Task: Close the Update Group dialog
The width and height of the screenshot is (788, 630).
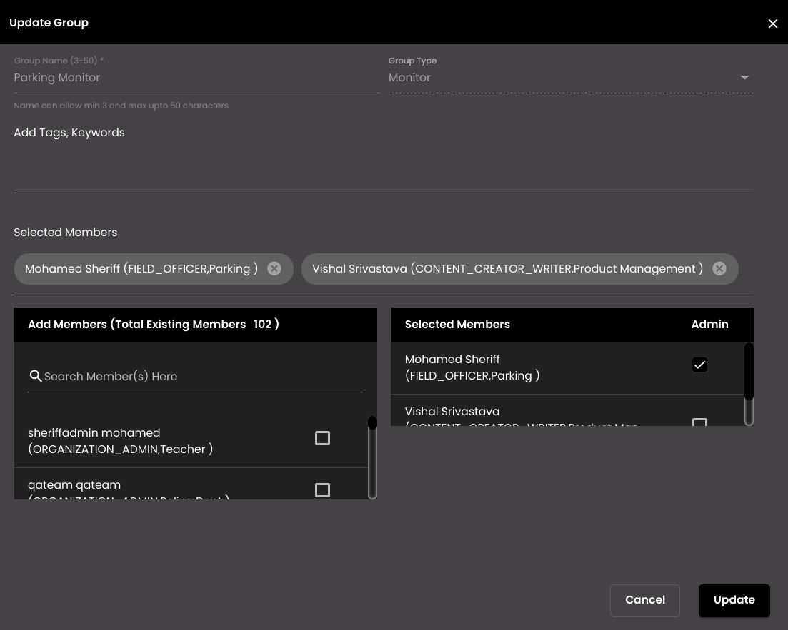Action: pos(772,24)
